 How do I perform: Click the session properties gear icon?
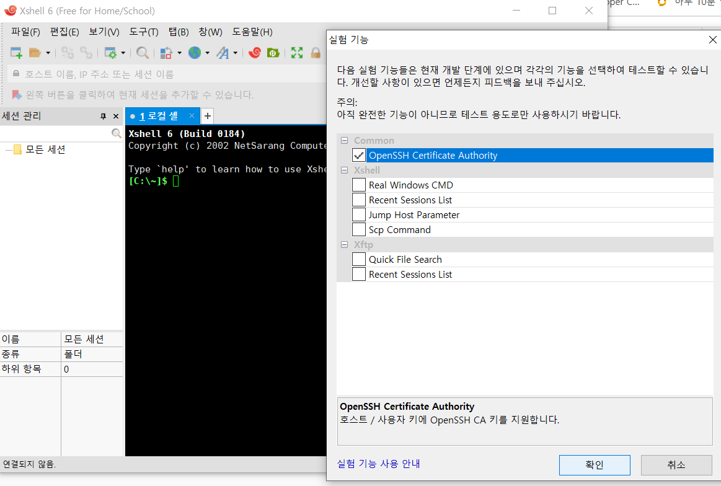[110, 53]
